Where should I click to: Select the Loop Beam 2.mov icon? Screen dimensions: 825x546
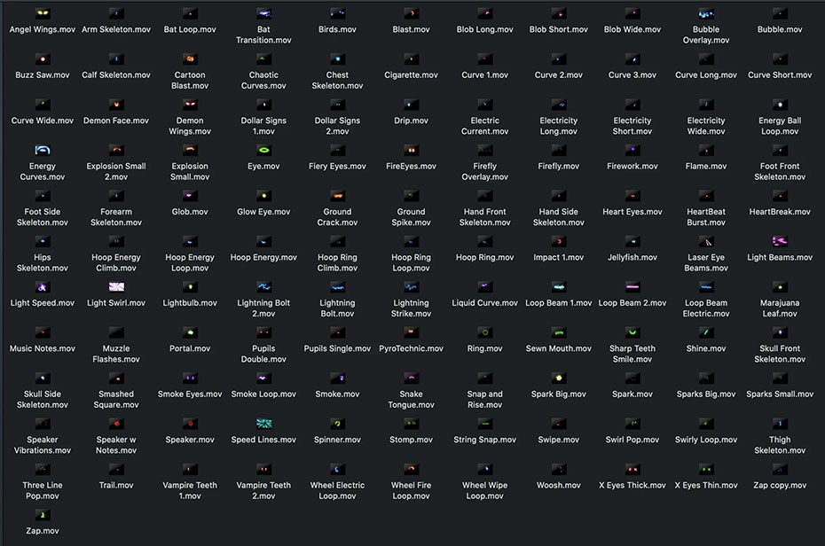632,287
